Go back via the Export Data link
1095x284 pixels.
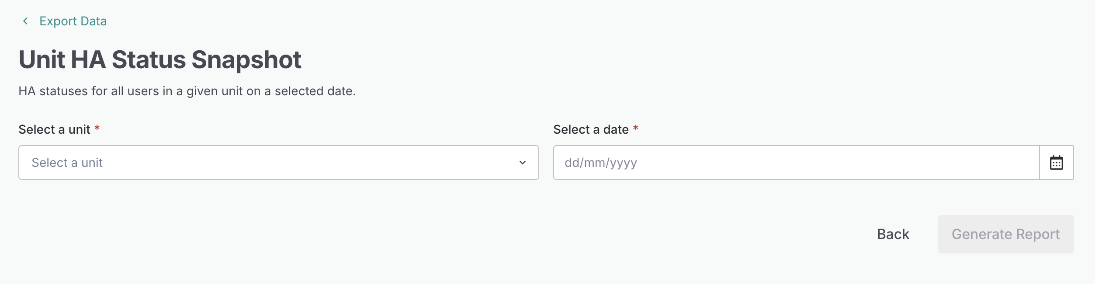(73, 21)
